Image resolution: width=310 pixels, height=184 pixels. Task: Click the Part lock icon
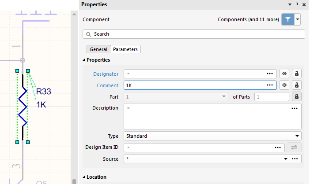click(297, 97)
